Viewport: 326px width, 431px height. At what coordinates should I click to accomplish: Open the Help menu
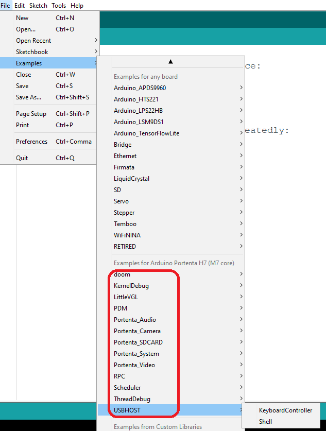pos(77,6)
